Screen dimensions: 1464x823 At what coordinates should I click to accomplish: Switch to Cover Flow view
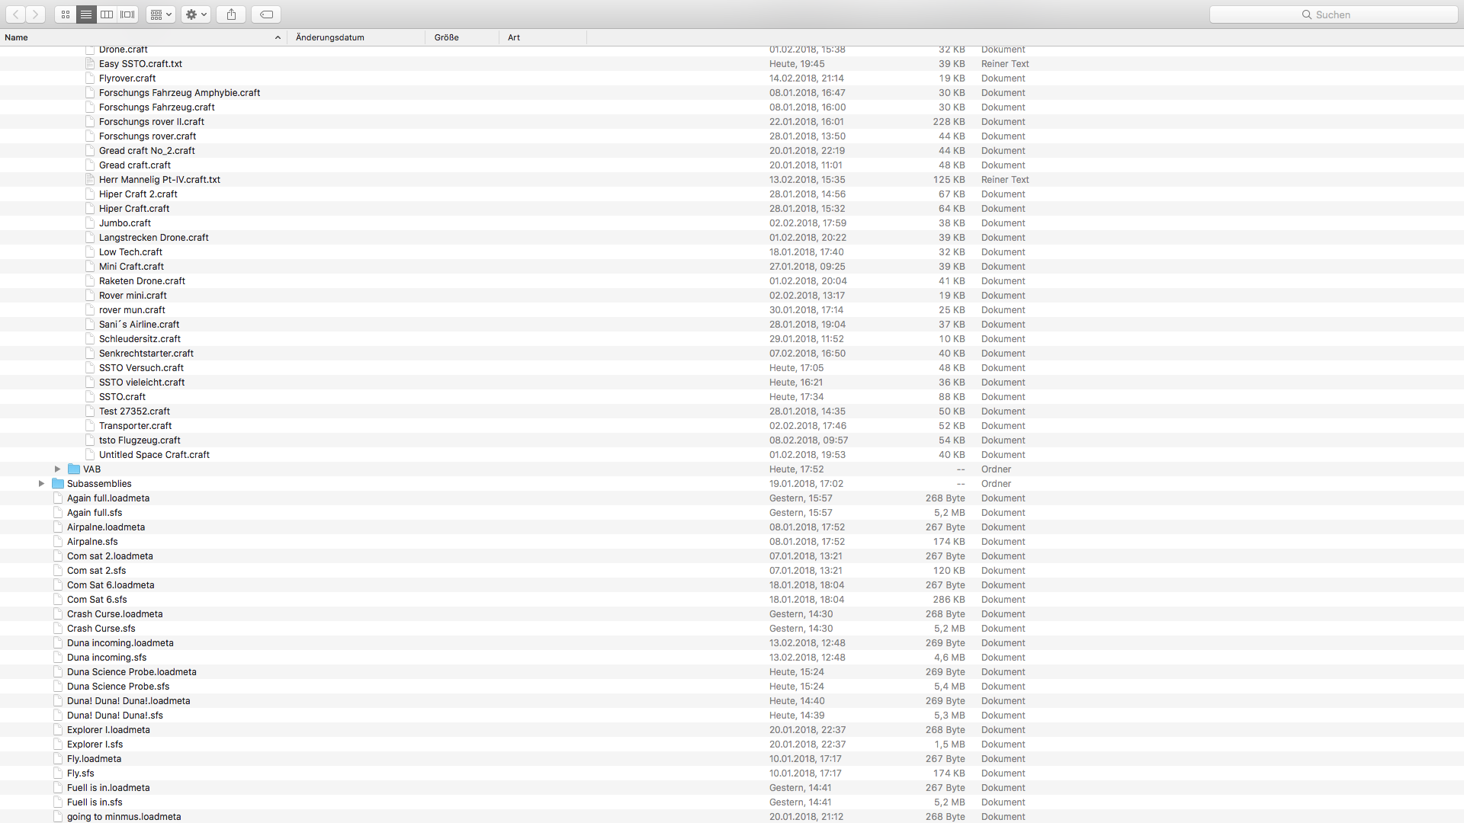coord(128,14)
